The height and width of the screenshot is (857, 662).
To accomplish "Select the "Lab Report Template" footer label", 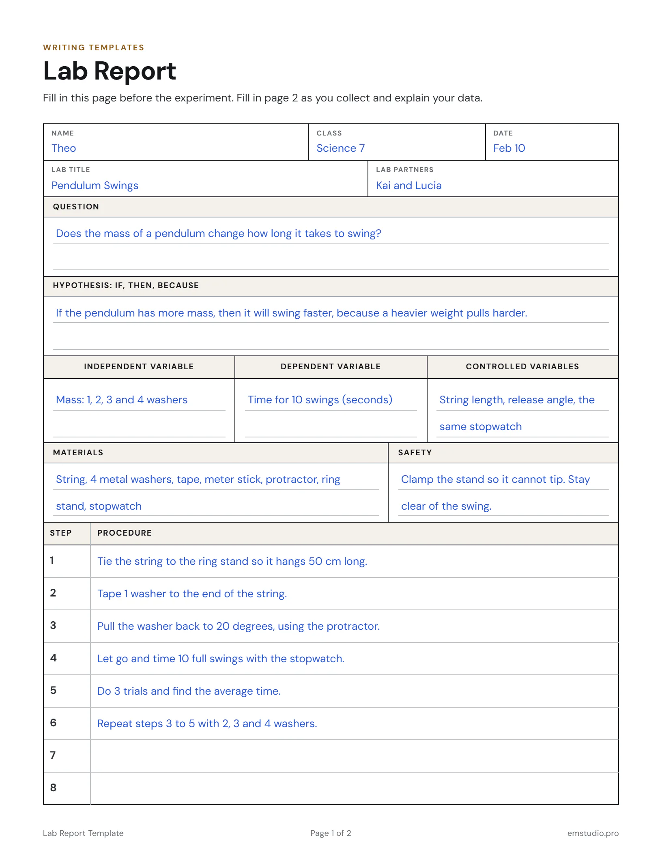I will 83,833.
